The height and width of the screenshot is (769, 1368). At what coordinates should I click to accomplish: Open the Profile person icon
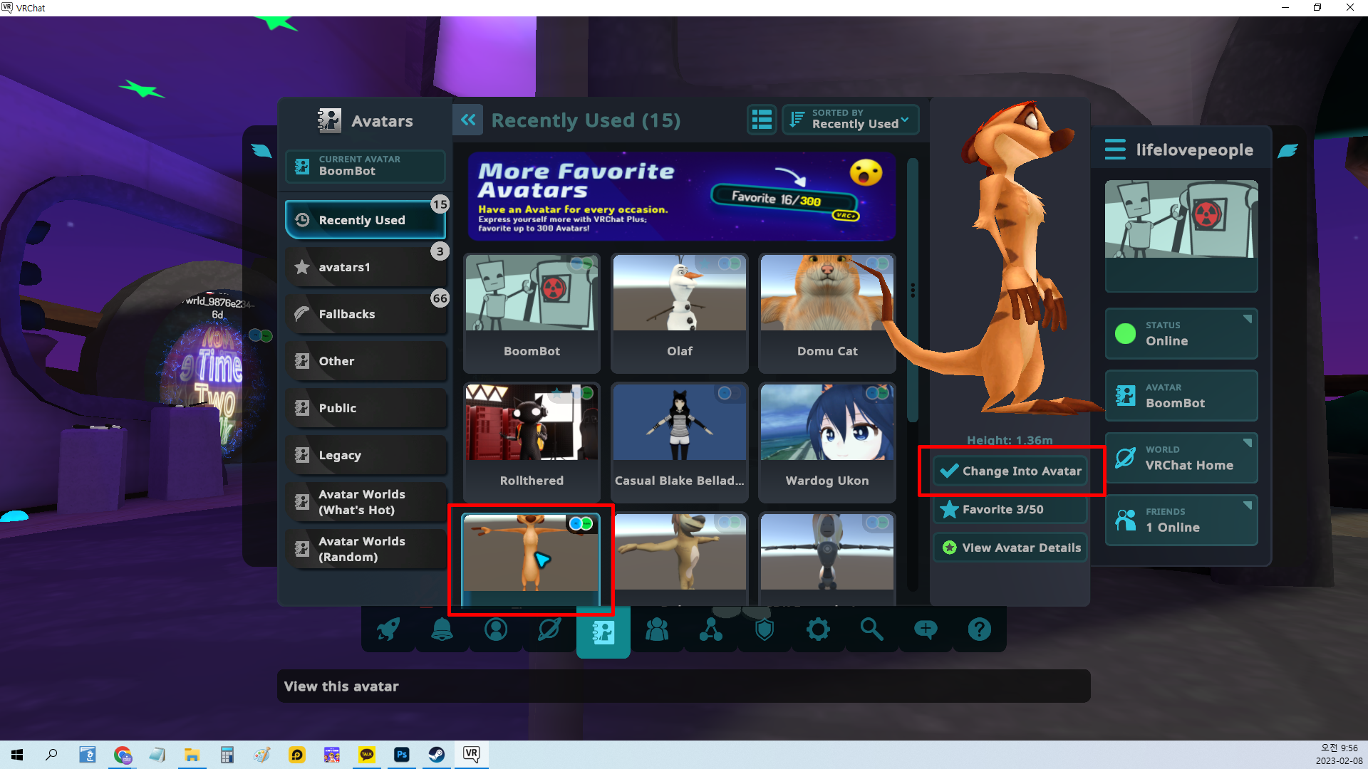click(496, 629)
